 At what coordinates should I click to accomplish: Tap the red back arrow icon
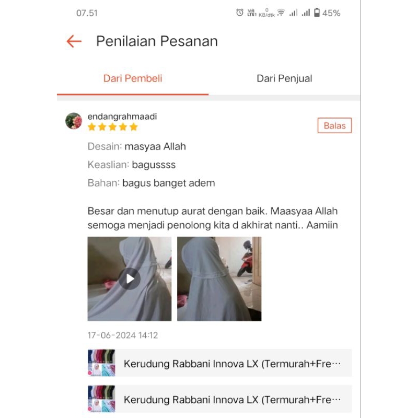74,41
